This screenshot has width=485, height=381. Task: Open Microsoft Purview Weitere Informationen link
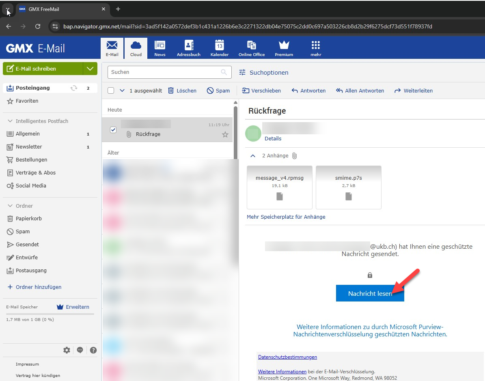click(370, 331)
